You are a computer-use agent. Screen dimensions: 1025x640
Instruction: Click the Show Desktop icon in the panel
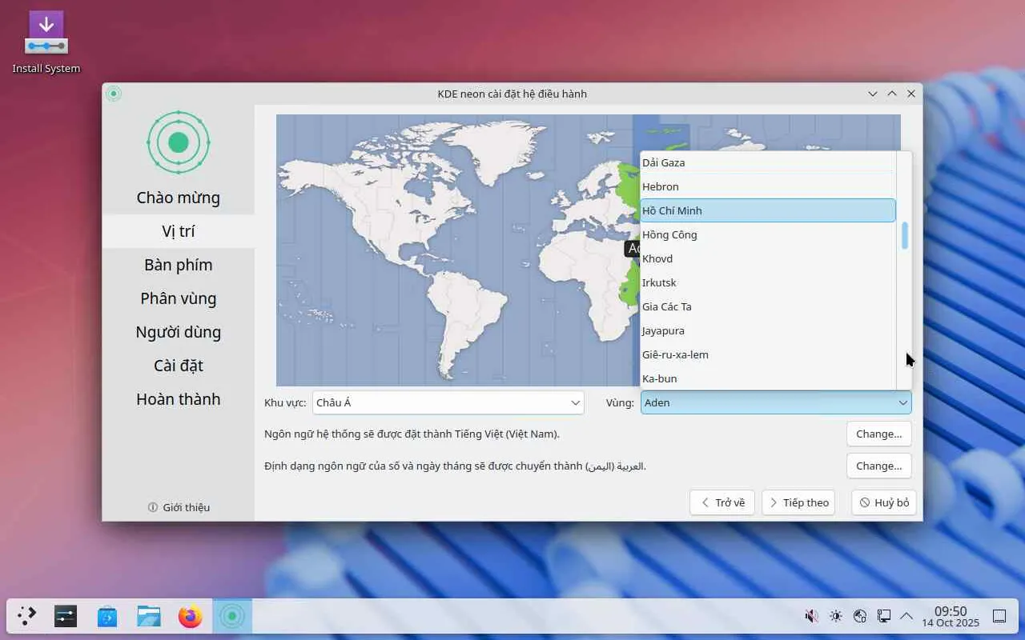(999, 616)
